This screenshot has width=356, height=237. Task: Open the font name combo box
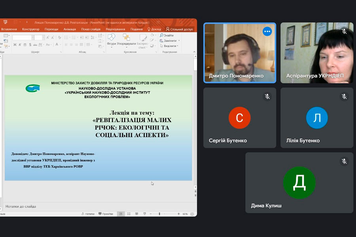22,38
